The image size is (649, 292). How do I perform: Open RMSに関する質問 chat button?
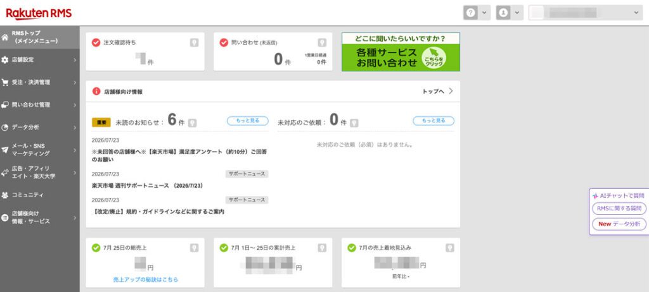619,209
